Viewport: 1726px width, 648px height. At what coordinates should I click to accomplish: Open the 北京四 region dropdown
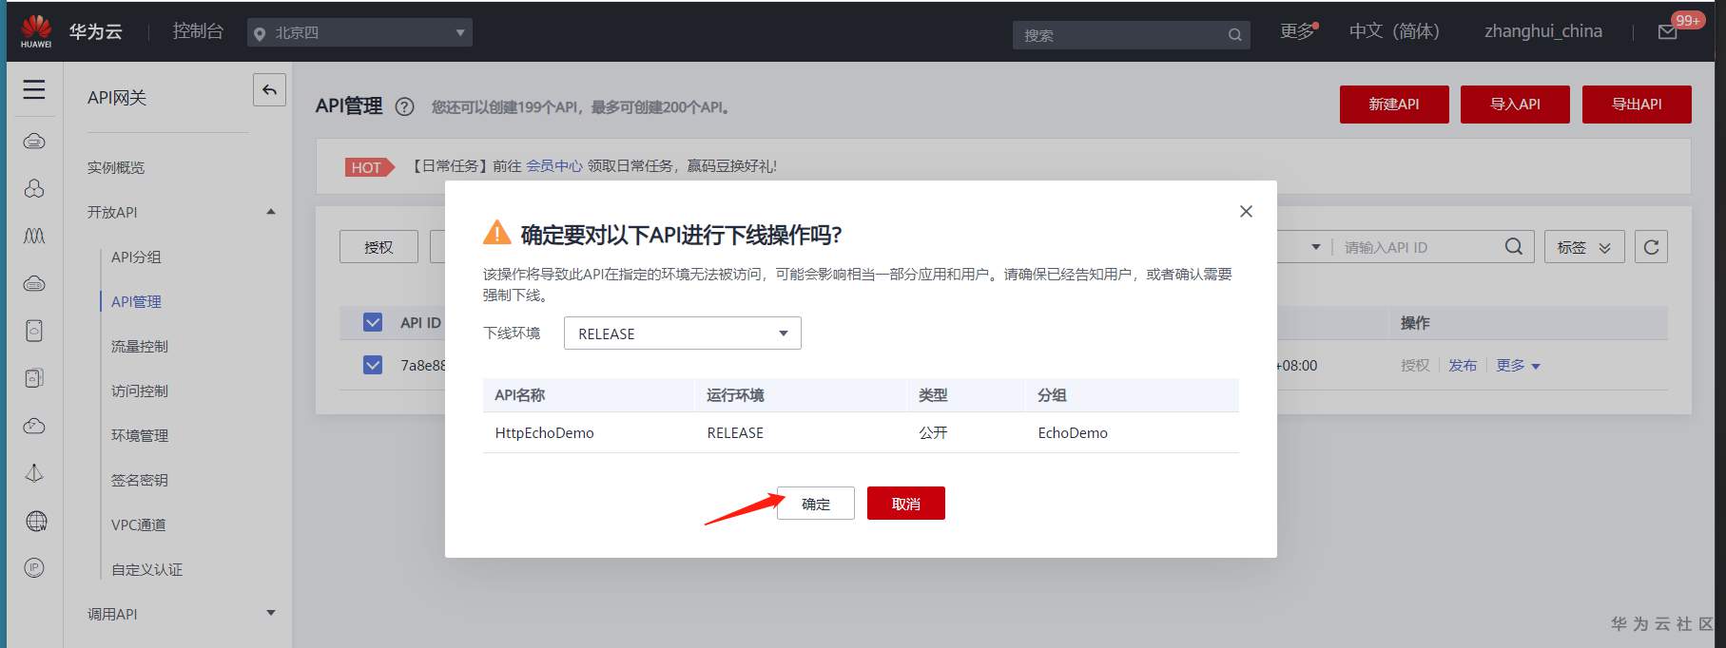pos(359,32)
